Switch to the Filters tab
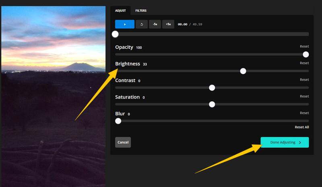Screen dimensions: 322x187 [x=141, y=10]
